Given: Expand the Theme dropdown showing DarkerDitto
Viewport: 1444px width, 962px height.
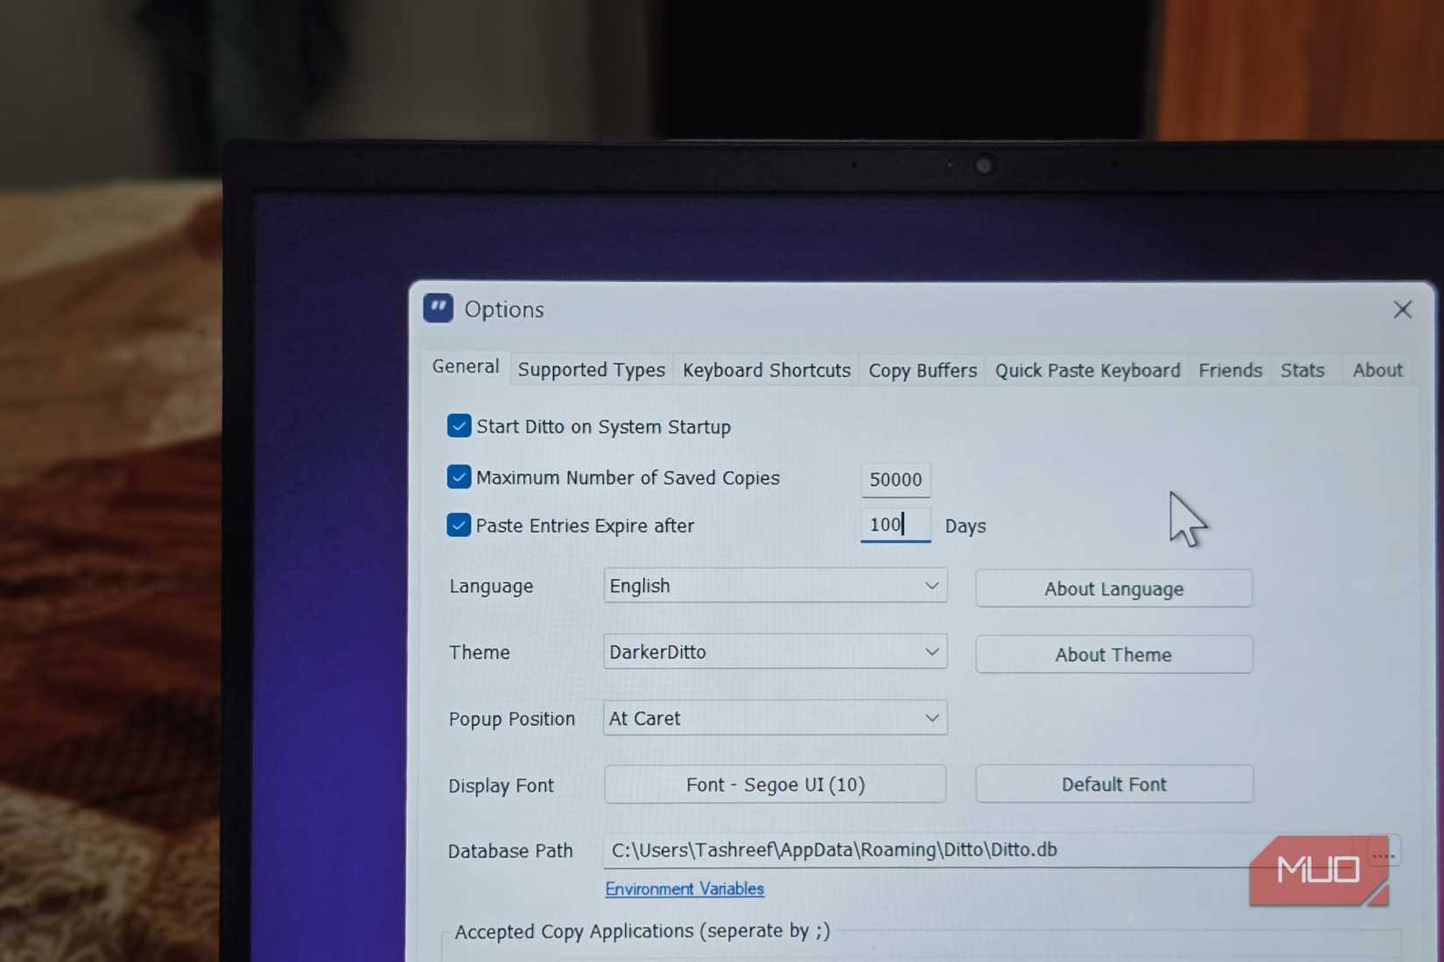Looking at the screenshot, I should pyautogui.click(x=775, y=652).
